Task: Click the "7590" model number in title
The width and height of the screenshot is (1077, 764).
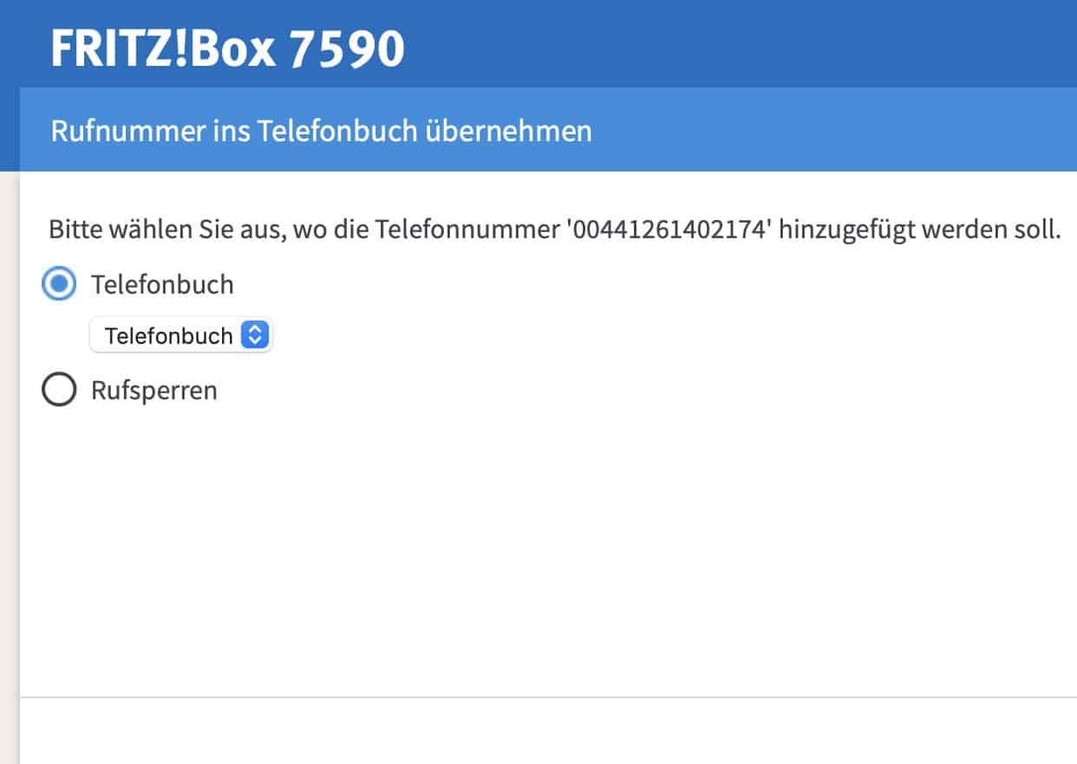Action: click(x=347, y=48)
